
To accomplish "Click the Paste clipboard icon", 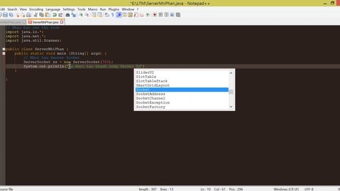I will pyautogui.click(x=47, y=15).
